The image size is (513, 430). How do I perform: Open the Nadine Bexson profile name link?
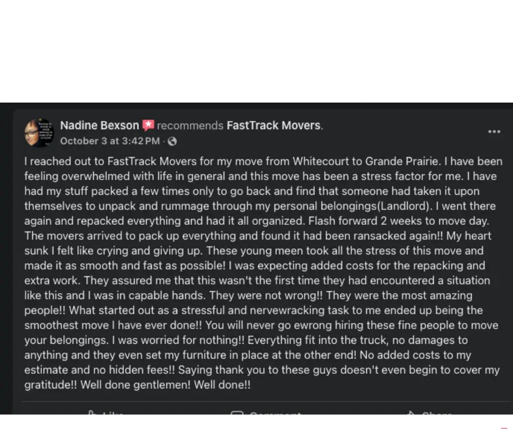[x=99, y=126]
